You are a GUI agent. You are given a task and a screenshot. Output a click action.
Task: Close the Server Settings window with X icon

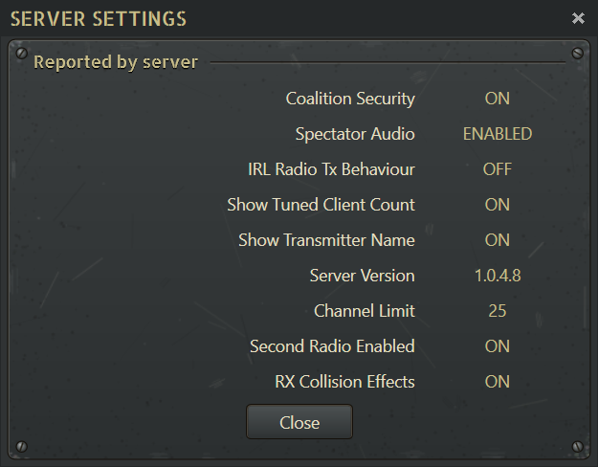(x=578, y=18)
